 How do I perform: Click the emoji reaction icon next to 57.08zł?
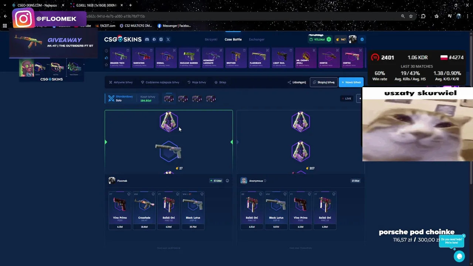227,181
